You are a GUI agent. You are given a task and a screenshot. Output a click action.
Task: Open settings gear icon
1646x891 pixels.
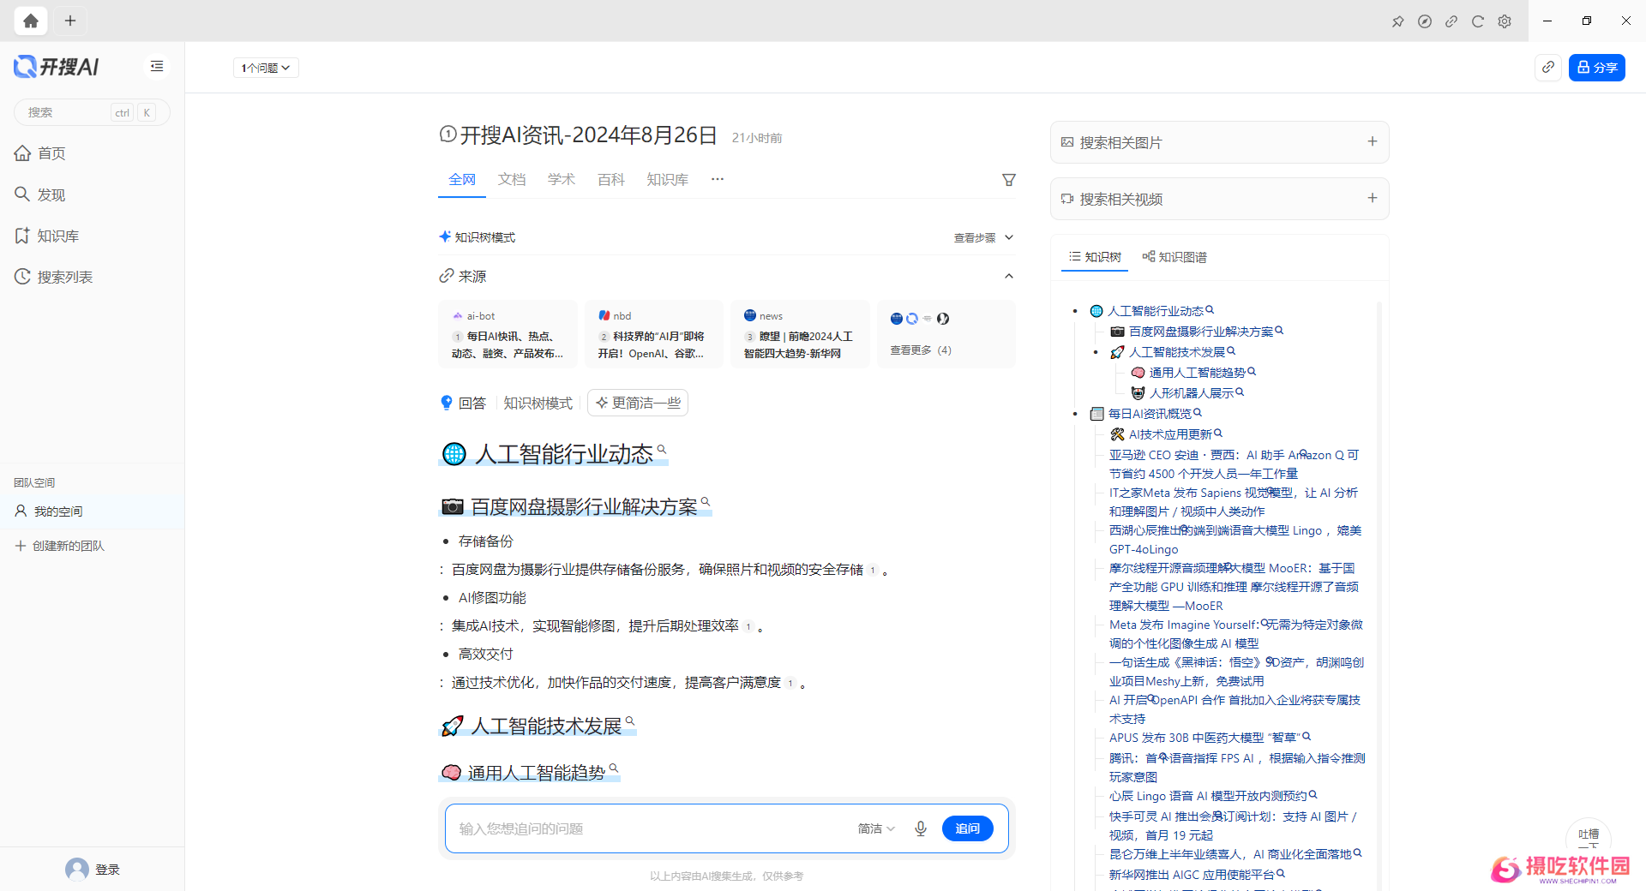pos(1505,21)
